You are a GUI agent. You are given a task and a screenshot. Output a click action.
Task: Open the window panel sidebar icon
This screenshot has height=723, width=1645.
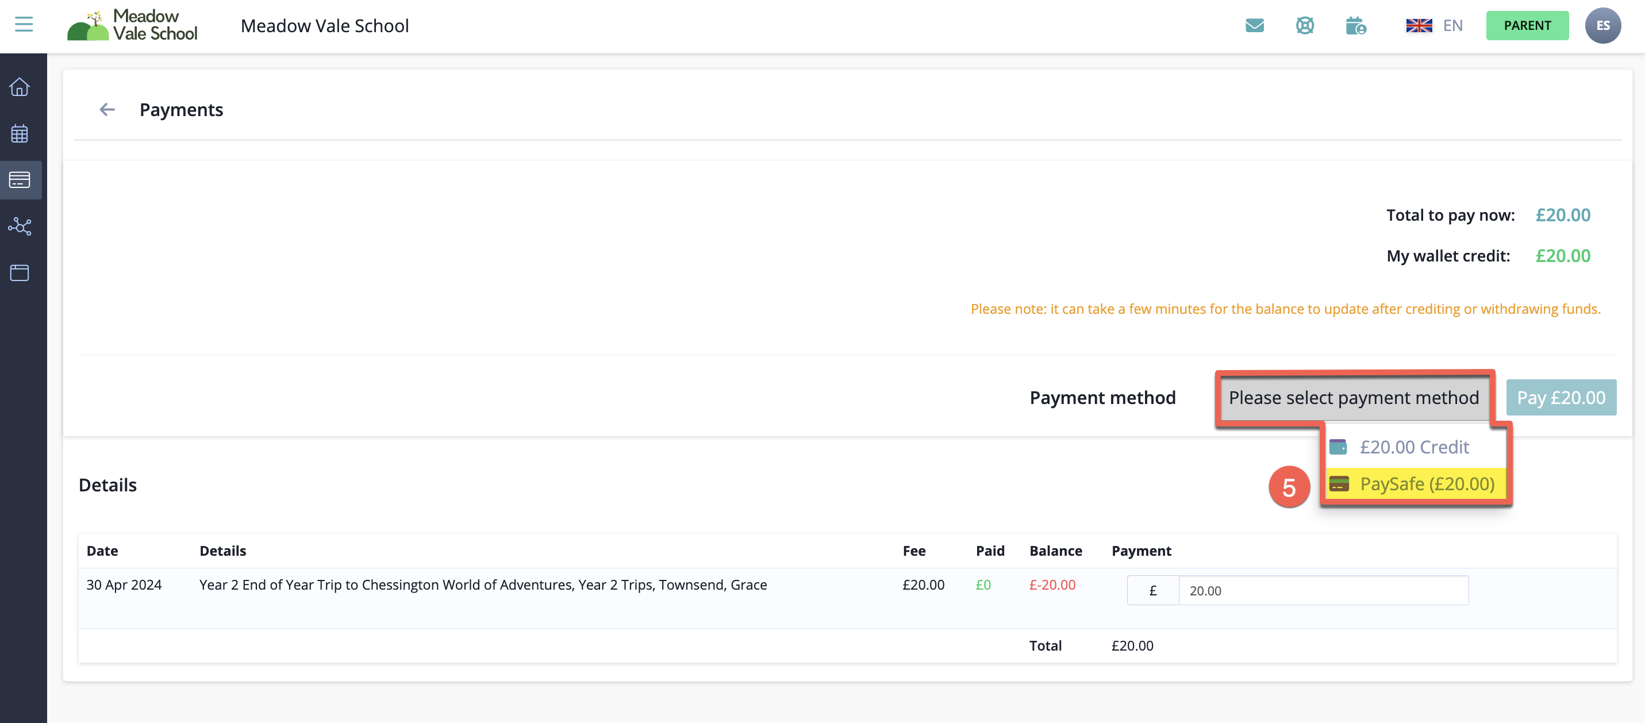click(20, 273)
